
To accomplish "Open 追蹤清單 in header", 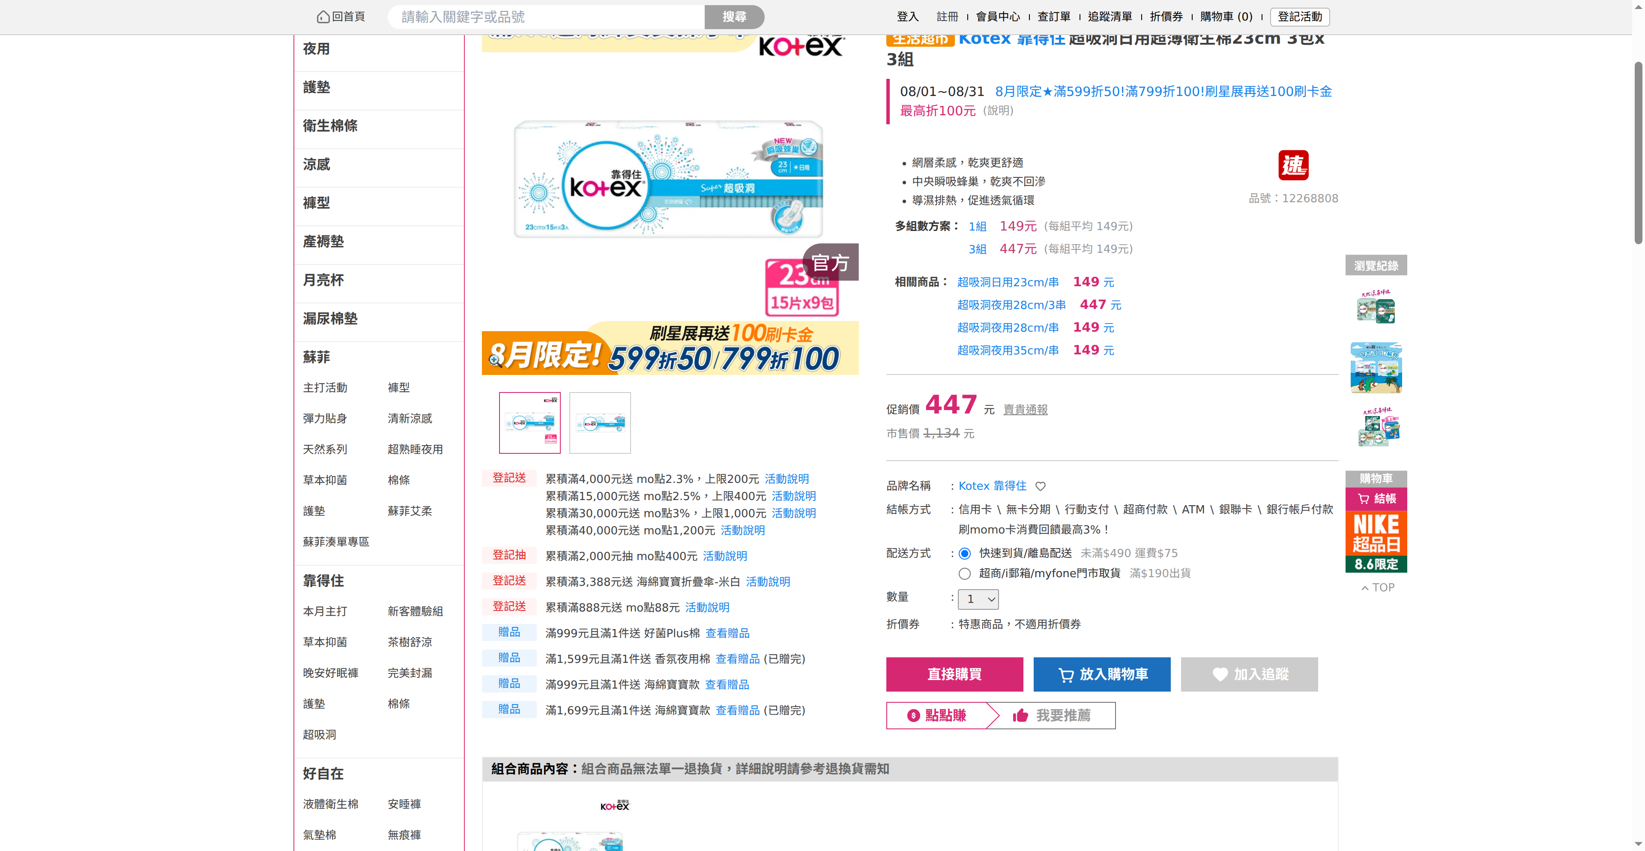I will tap(1110, 17).
